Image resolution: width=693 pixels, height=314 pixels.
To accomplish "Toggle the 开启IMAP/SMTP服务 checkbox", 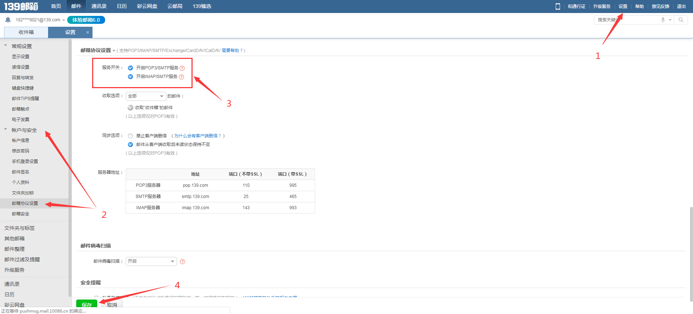I will click(130, 77).
